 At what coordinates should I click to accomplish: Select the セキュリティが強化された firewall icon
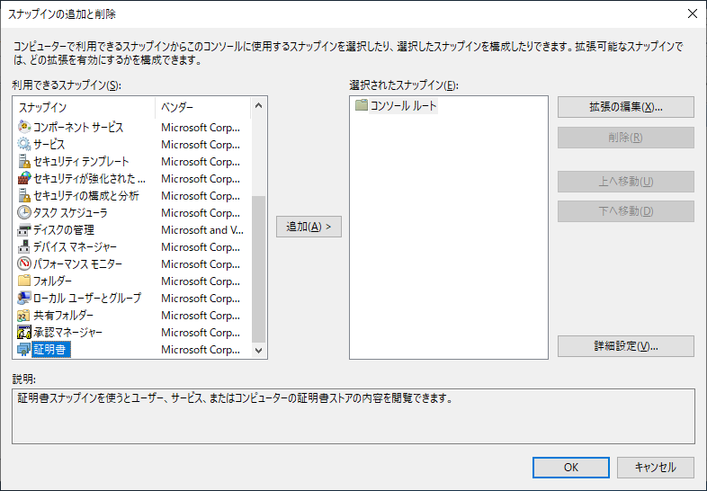[24, 179]
